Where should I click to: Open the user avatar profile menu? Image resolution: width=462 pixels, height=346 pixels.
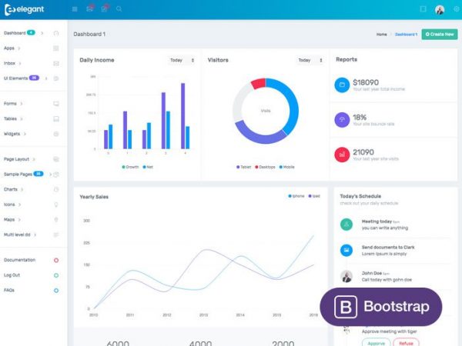click(x=440, y=10)
